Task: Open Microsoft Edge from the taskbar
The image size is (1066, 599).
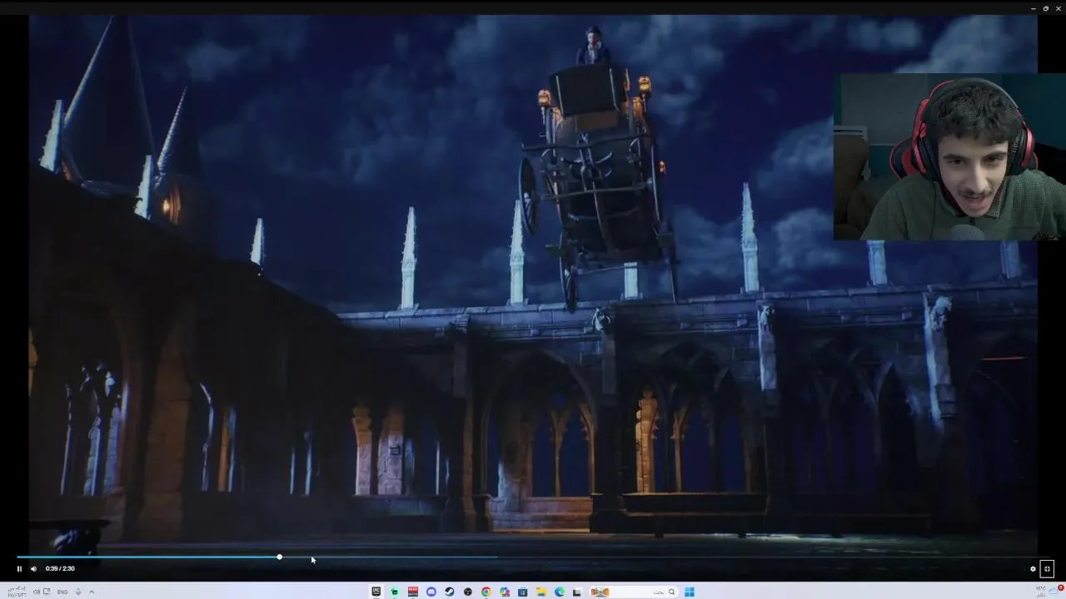Action: 560,592
